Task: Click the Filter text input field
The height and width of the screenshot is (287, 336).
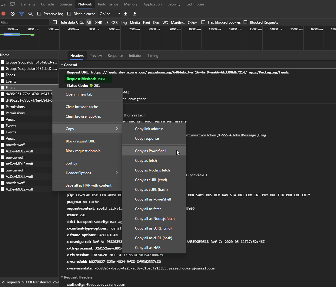Action: coord(24,22)
